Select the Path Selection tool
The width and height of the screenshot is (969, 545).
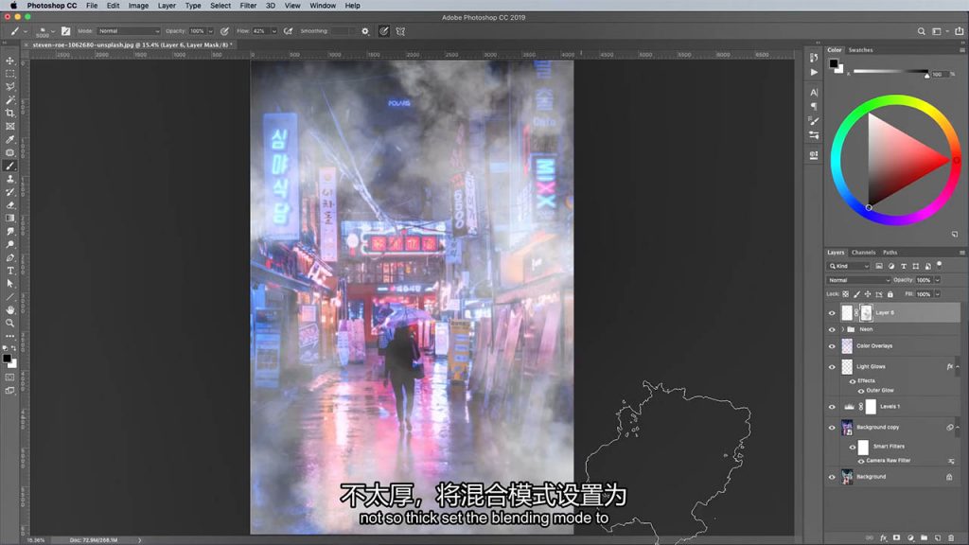[9, 284]
